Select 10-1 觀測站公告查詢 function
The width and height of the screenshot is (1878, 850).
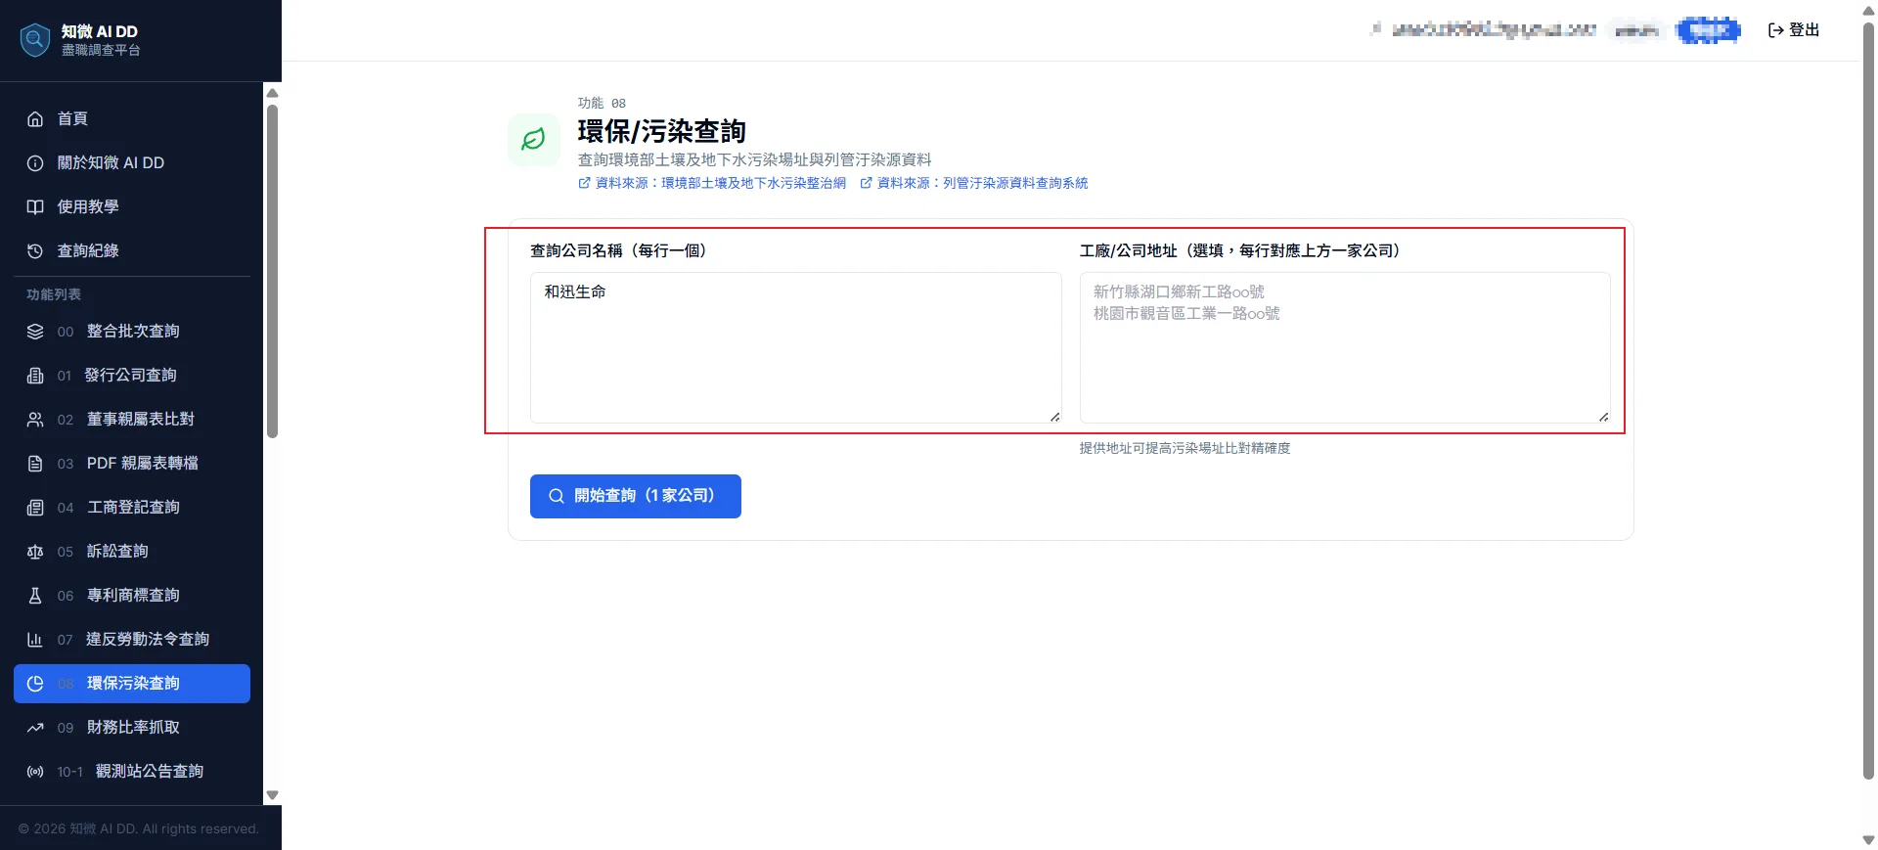coord(132,772)
